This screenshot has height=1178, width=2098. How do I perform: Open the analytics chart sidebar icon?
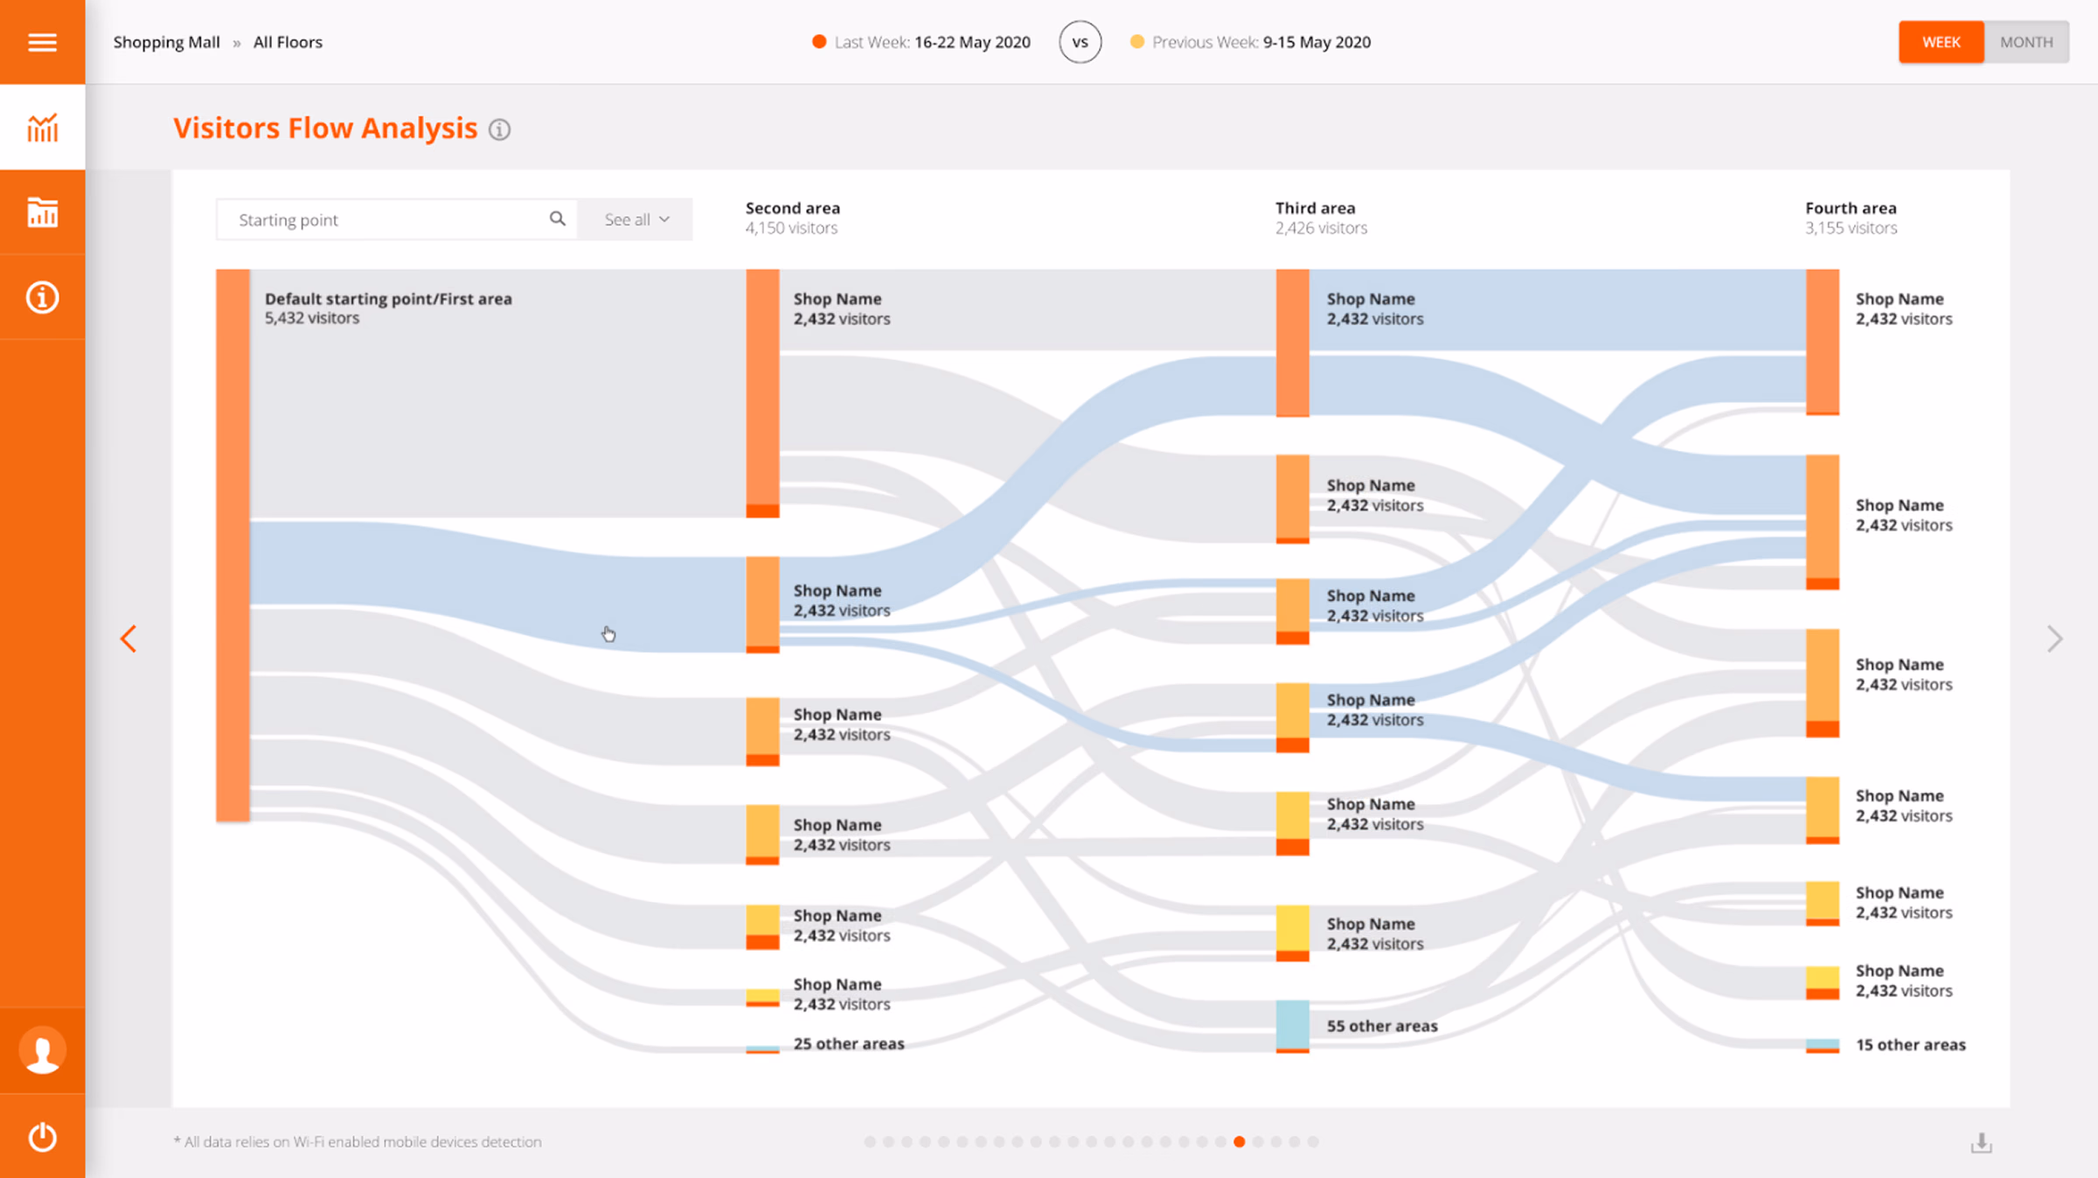coord(42,128)
